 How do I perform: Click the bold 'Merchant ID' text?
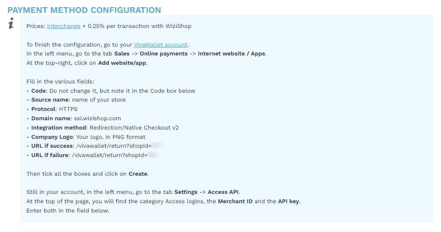235,201
